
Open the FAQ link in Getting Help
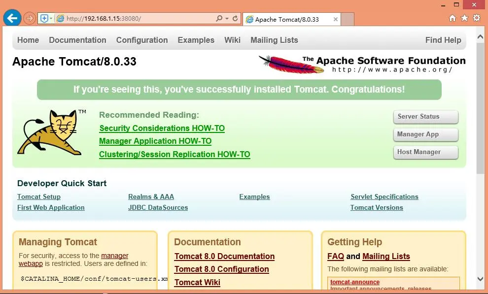pos(336,257)
